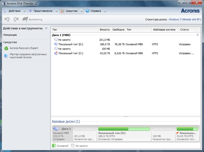Screen dimensions: 204x152
Task: Click the Диск 1 disk icon in bottom panel
Action: click(x=56, y=129)
